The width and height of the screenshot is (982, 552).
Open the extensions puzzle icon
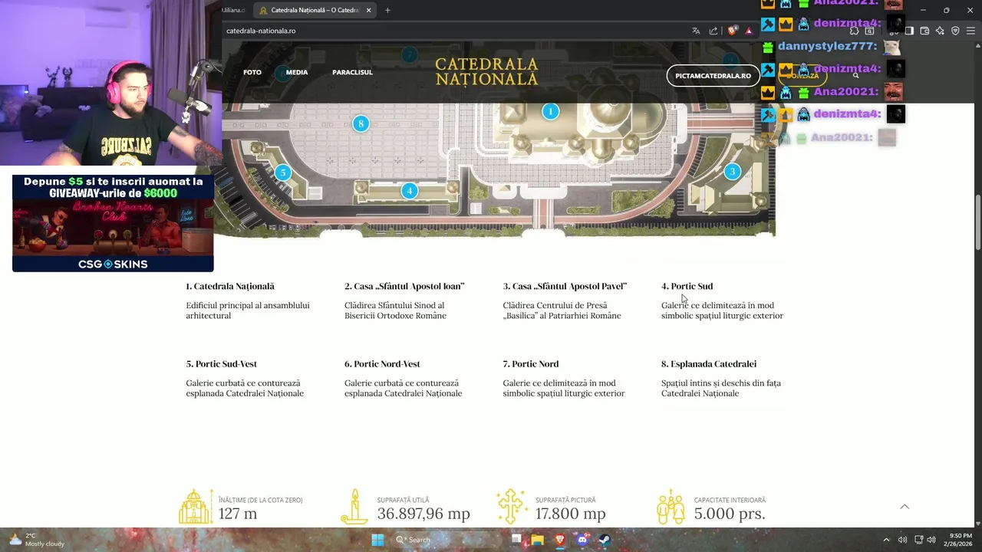(854, 31)
